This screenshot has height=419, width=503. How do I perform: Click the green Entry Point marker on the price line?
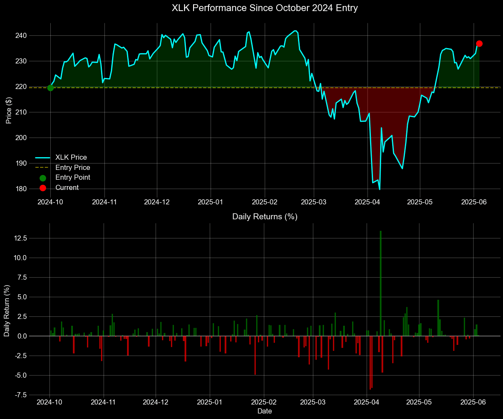coord(50,88)
